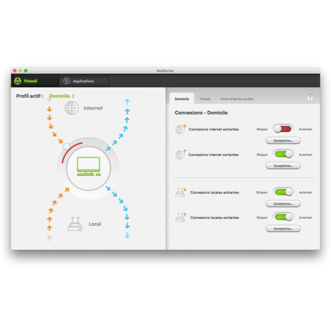Minimize the NetBarrier window with yellow button
This screenshot has width=331, height=331.
[20, 71]
